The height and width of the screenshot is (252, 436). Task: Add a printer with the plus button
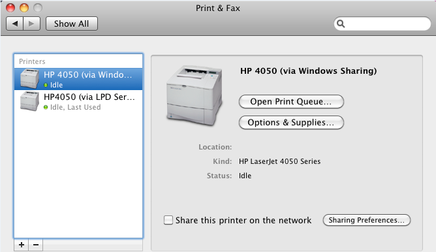click(x=22, y=245)
